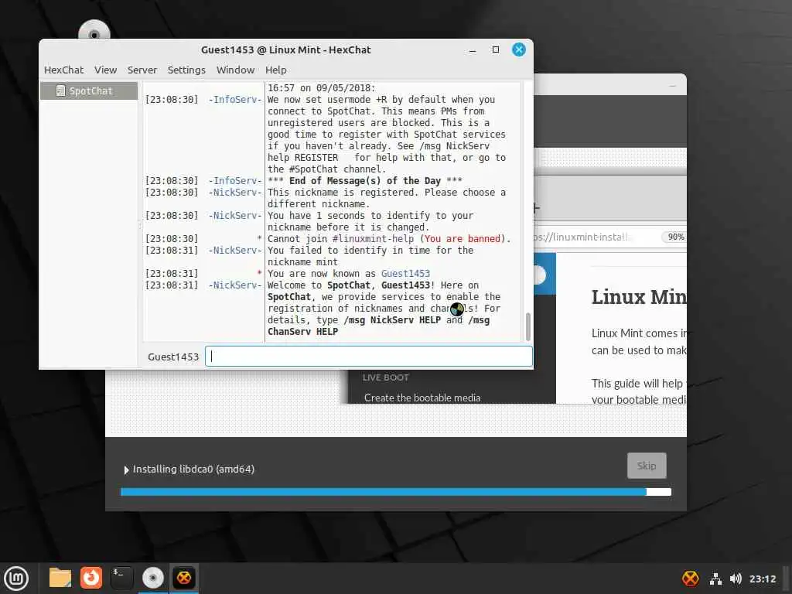Open 'Create the bootable media' link
Image resolution: width=792 pixels, height=594 pixels.
click(422, 398)
